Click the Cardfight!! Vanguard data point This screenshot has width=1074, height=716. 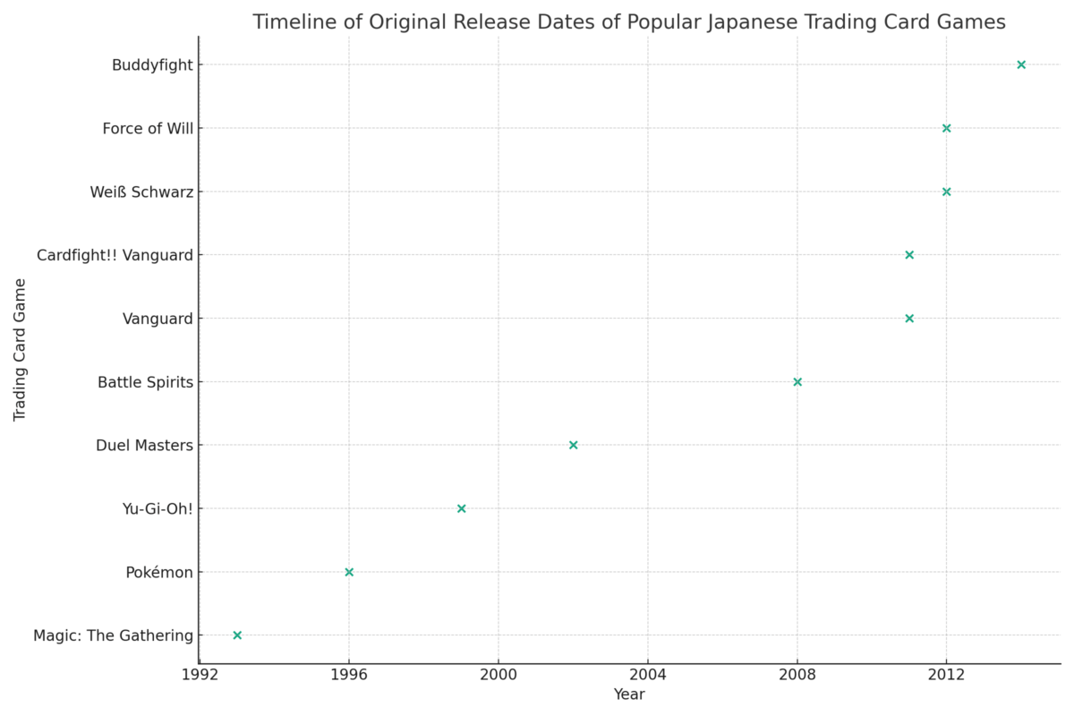coord(909,254)
